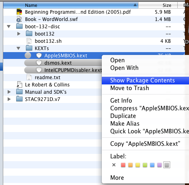
Task: Click the readme.txt document icon
Action: click(29, 77)
